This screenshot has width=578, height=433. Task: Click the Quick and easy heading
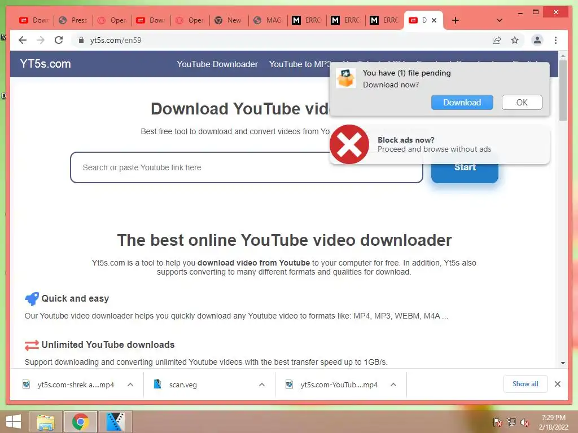pyautogui.click(x=75, y=299)
